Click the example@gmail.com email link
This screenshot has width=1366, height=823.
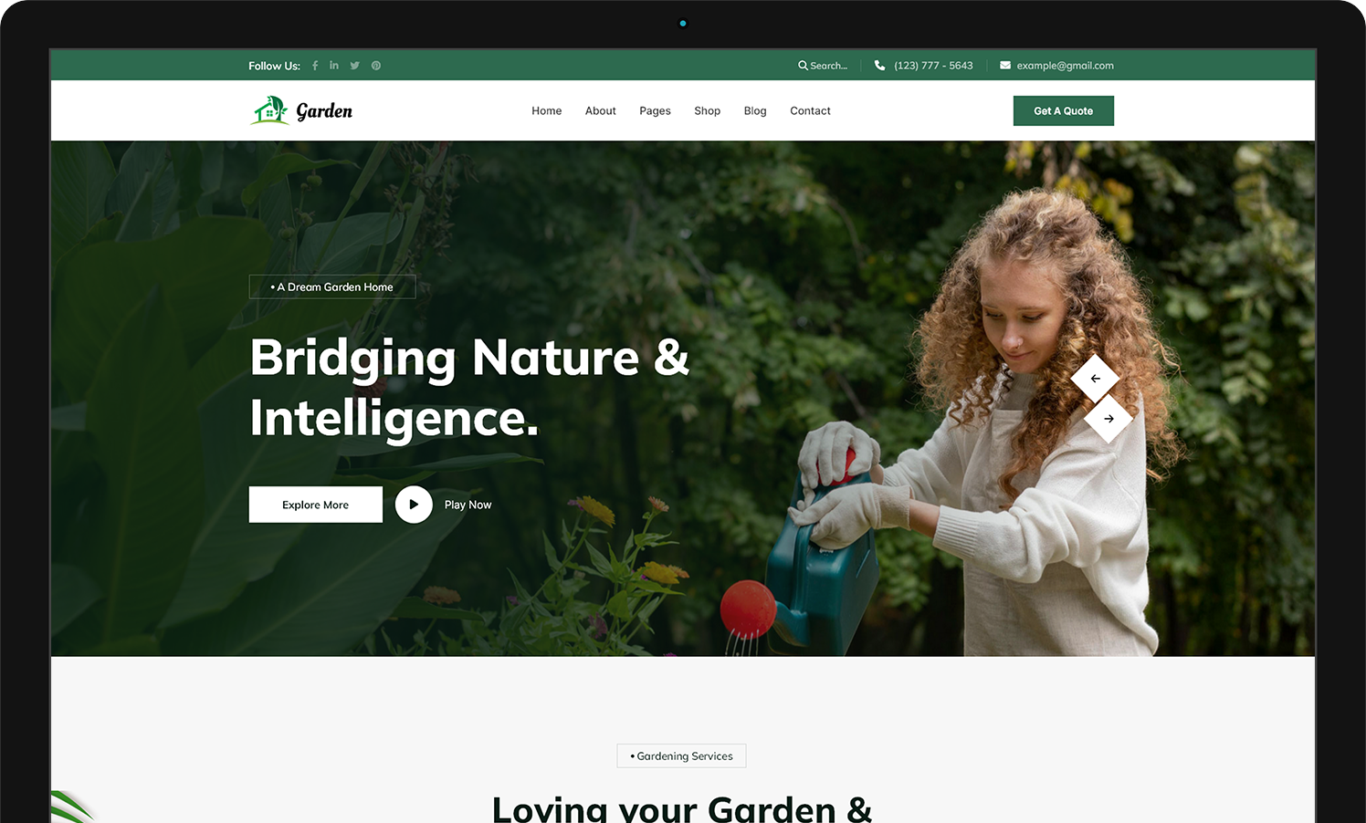(x=1066, y=66)
